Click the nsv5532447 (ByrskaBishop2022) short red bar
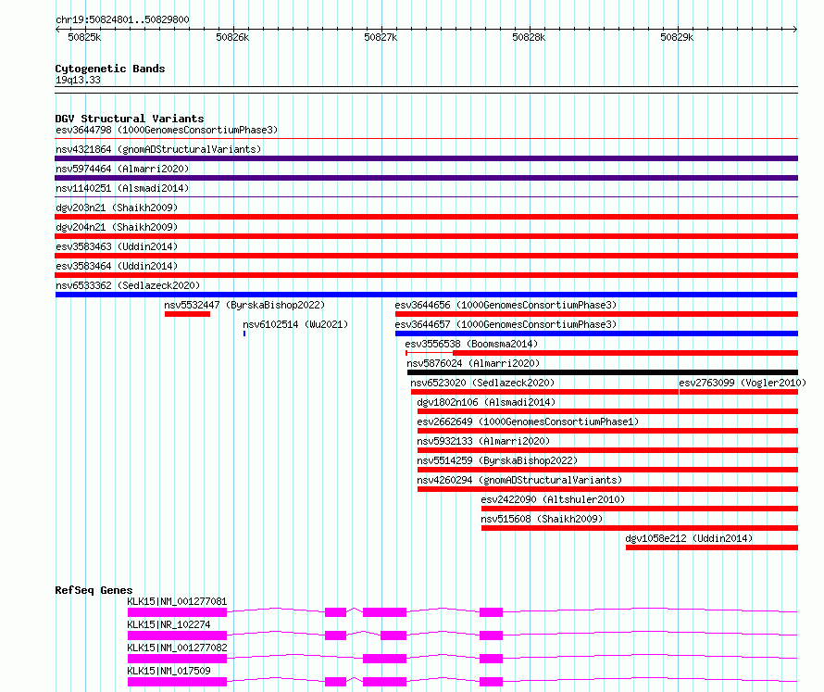The width and height of the screenshot is (824, 692). click(x=187, y=314)
